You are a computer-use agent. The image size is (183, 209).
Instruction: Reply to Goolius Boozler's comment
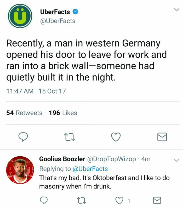[x=43, y=201]
